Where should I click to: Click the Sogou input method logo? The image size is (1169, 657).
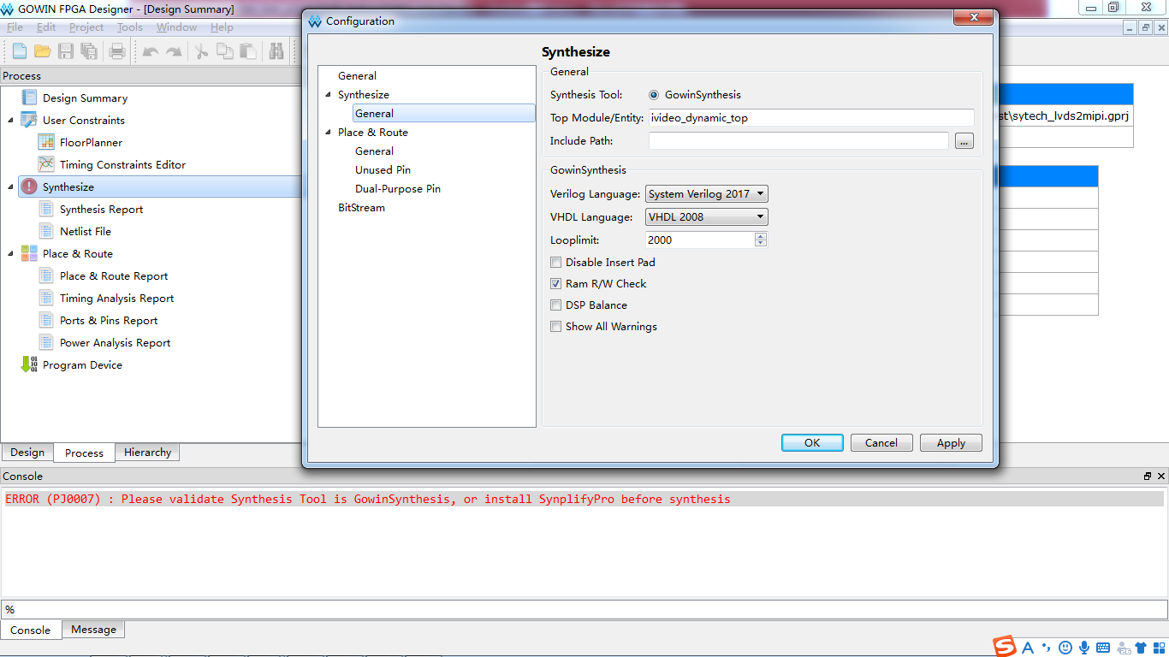(1005, 648)
